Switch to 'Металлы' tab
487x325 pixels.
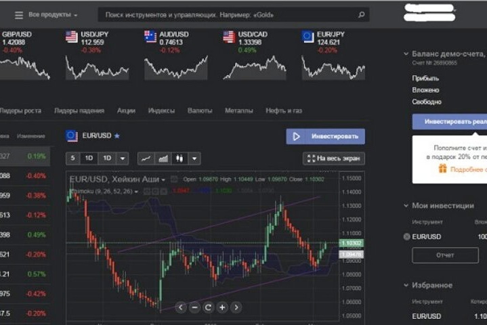coord(239,110)
